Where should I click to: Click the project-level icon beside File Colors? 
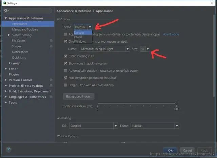click(x=51, y=41)
